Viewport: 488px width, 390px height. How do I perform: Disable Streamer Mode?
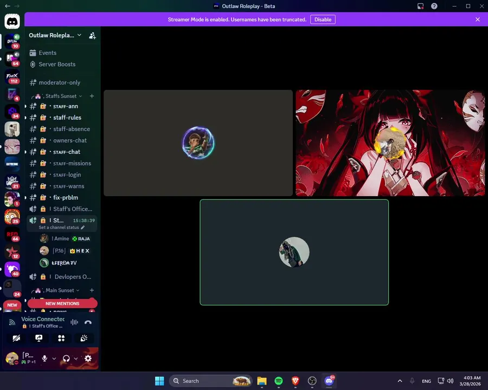click(x=323, y=19)
